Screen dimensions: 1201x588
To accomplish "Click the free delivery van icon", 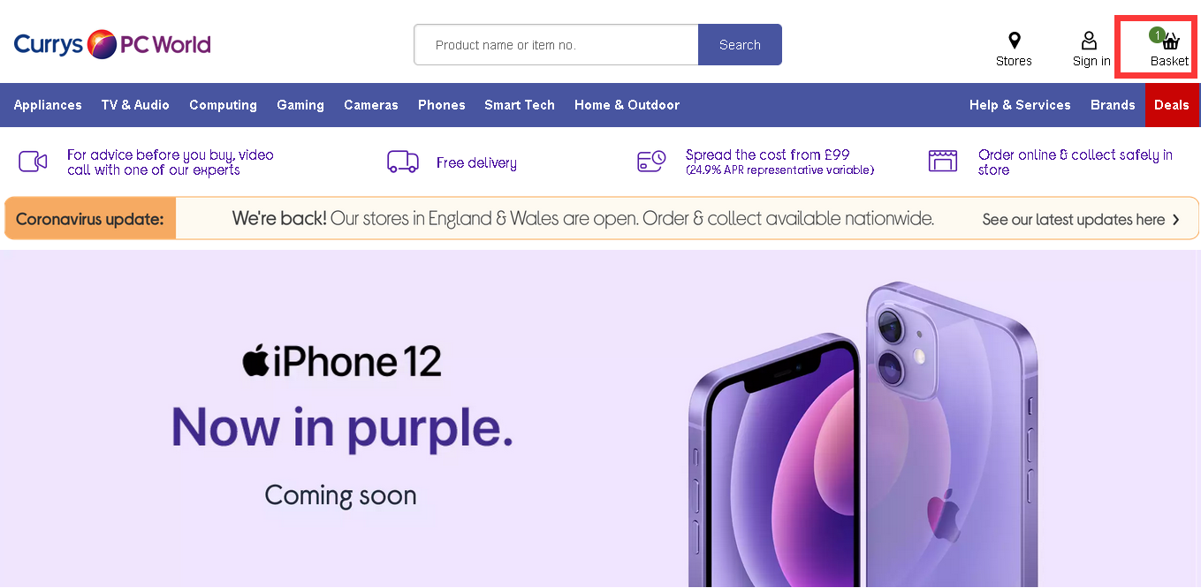I will 402,162.
